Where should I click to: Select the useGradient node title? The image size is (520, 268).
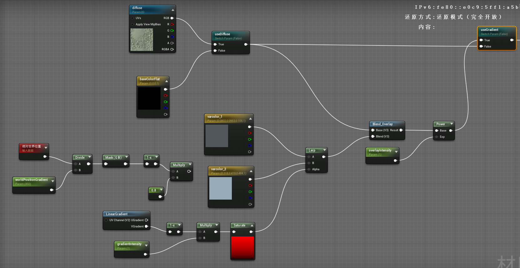(489, 30)
